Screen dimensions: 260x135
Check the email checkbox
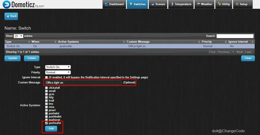pyautogui.click(x=46, y=91)
